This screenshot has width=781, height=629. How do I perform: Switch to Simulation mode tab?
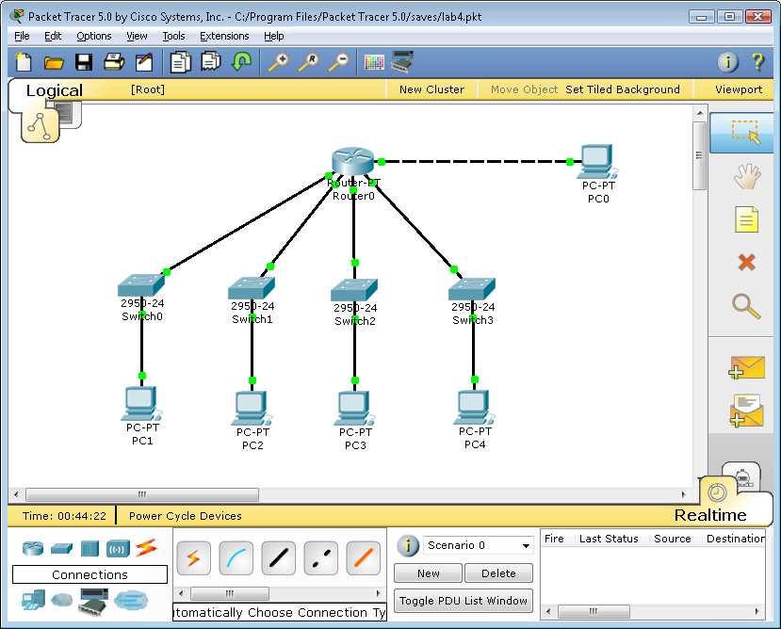(x=742, y=477)
